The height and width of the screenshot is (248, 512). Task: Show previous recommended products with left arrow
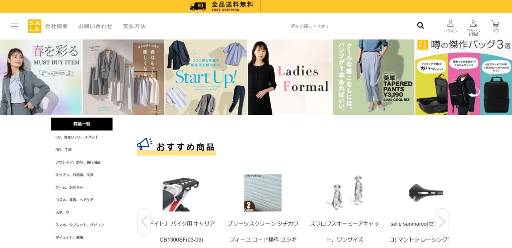(x=144, y=222)
